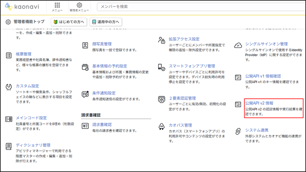
Task: Open the メニュー grid icon
Action: tap(57, 5)
